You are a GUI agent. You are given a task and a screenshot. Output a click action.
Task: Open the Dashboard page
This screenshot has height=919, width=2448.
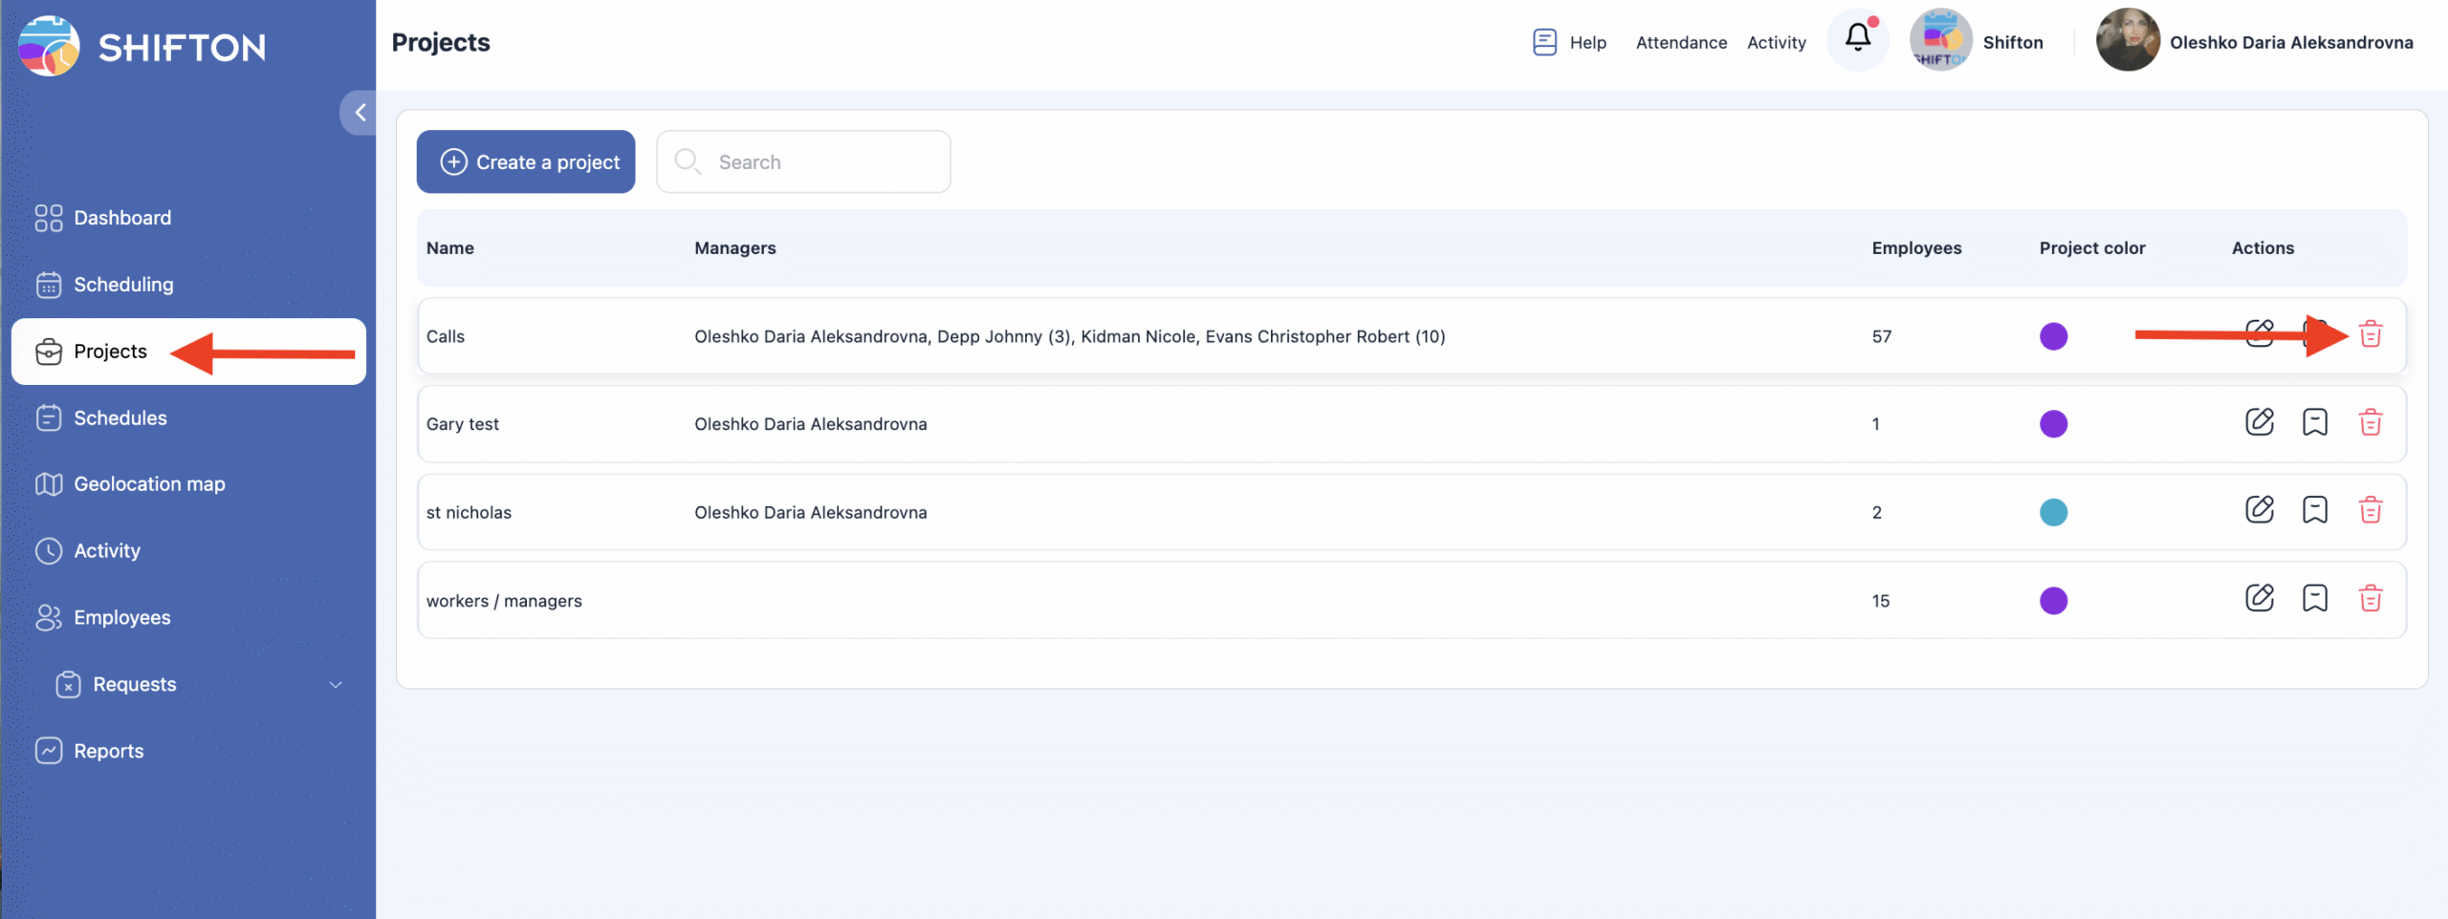pyautogui.click(x=122, y=218)
